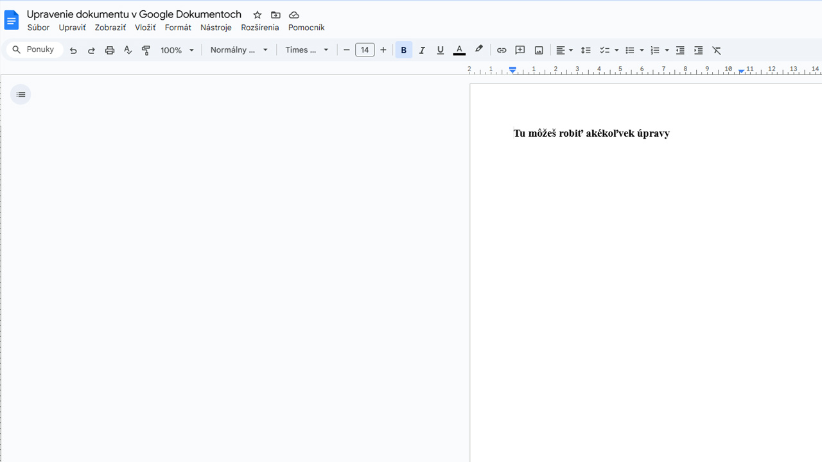Expand checklist options arrow
The image size is (822, 462).
tap(616, 50)
